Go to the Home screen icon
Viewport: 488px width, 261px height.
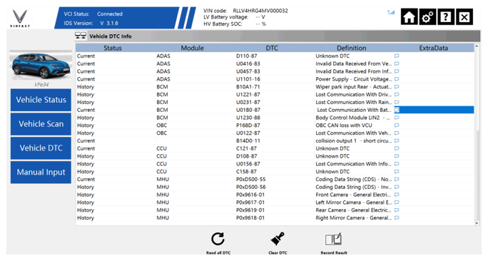pyautogui.click(x=409, y=17)
